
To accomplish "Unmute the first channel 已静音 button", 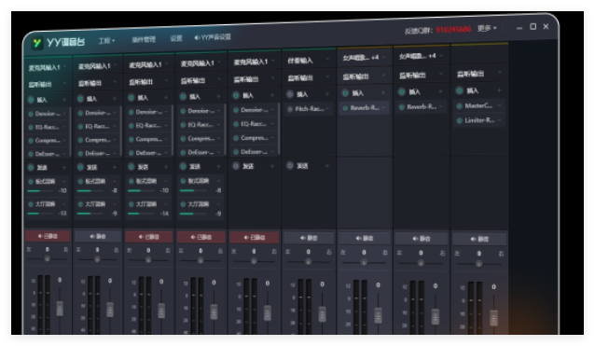I will coord(48,236).
